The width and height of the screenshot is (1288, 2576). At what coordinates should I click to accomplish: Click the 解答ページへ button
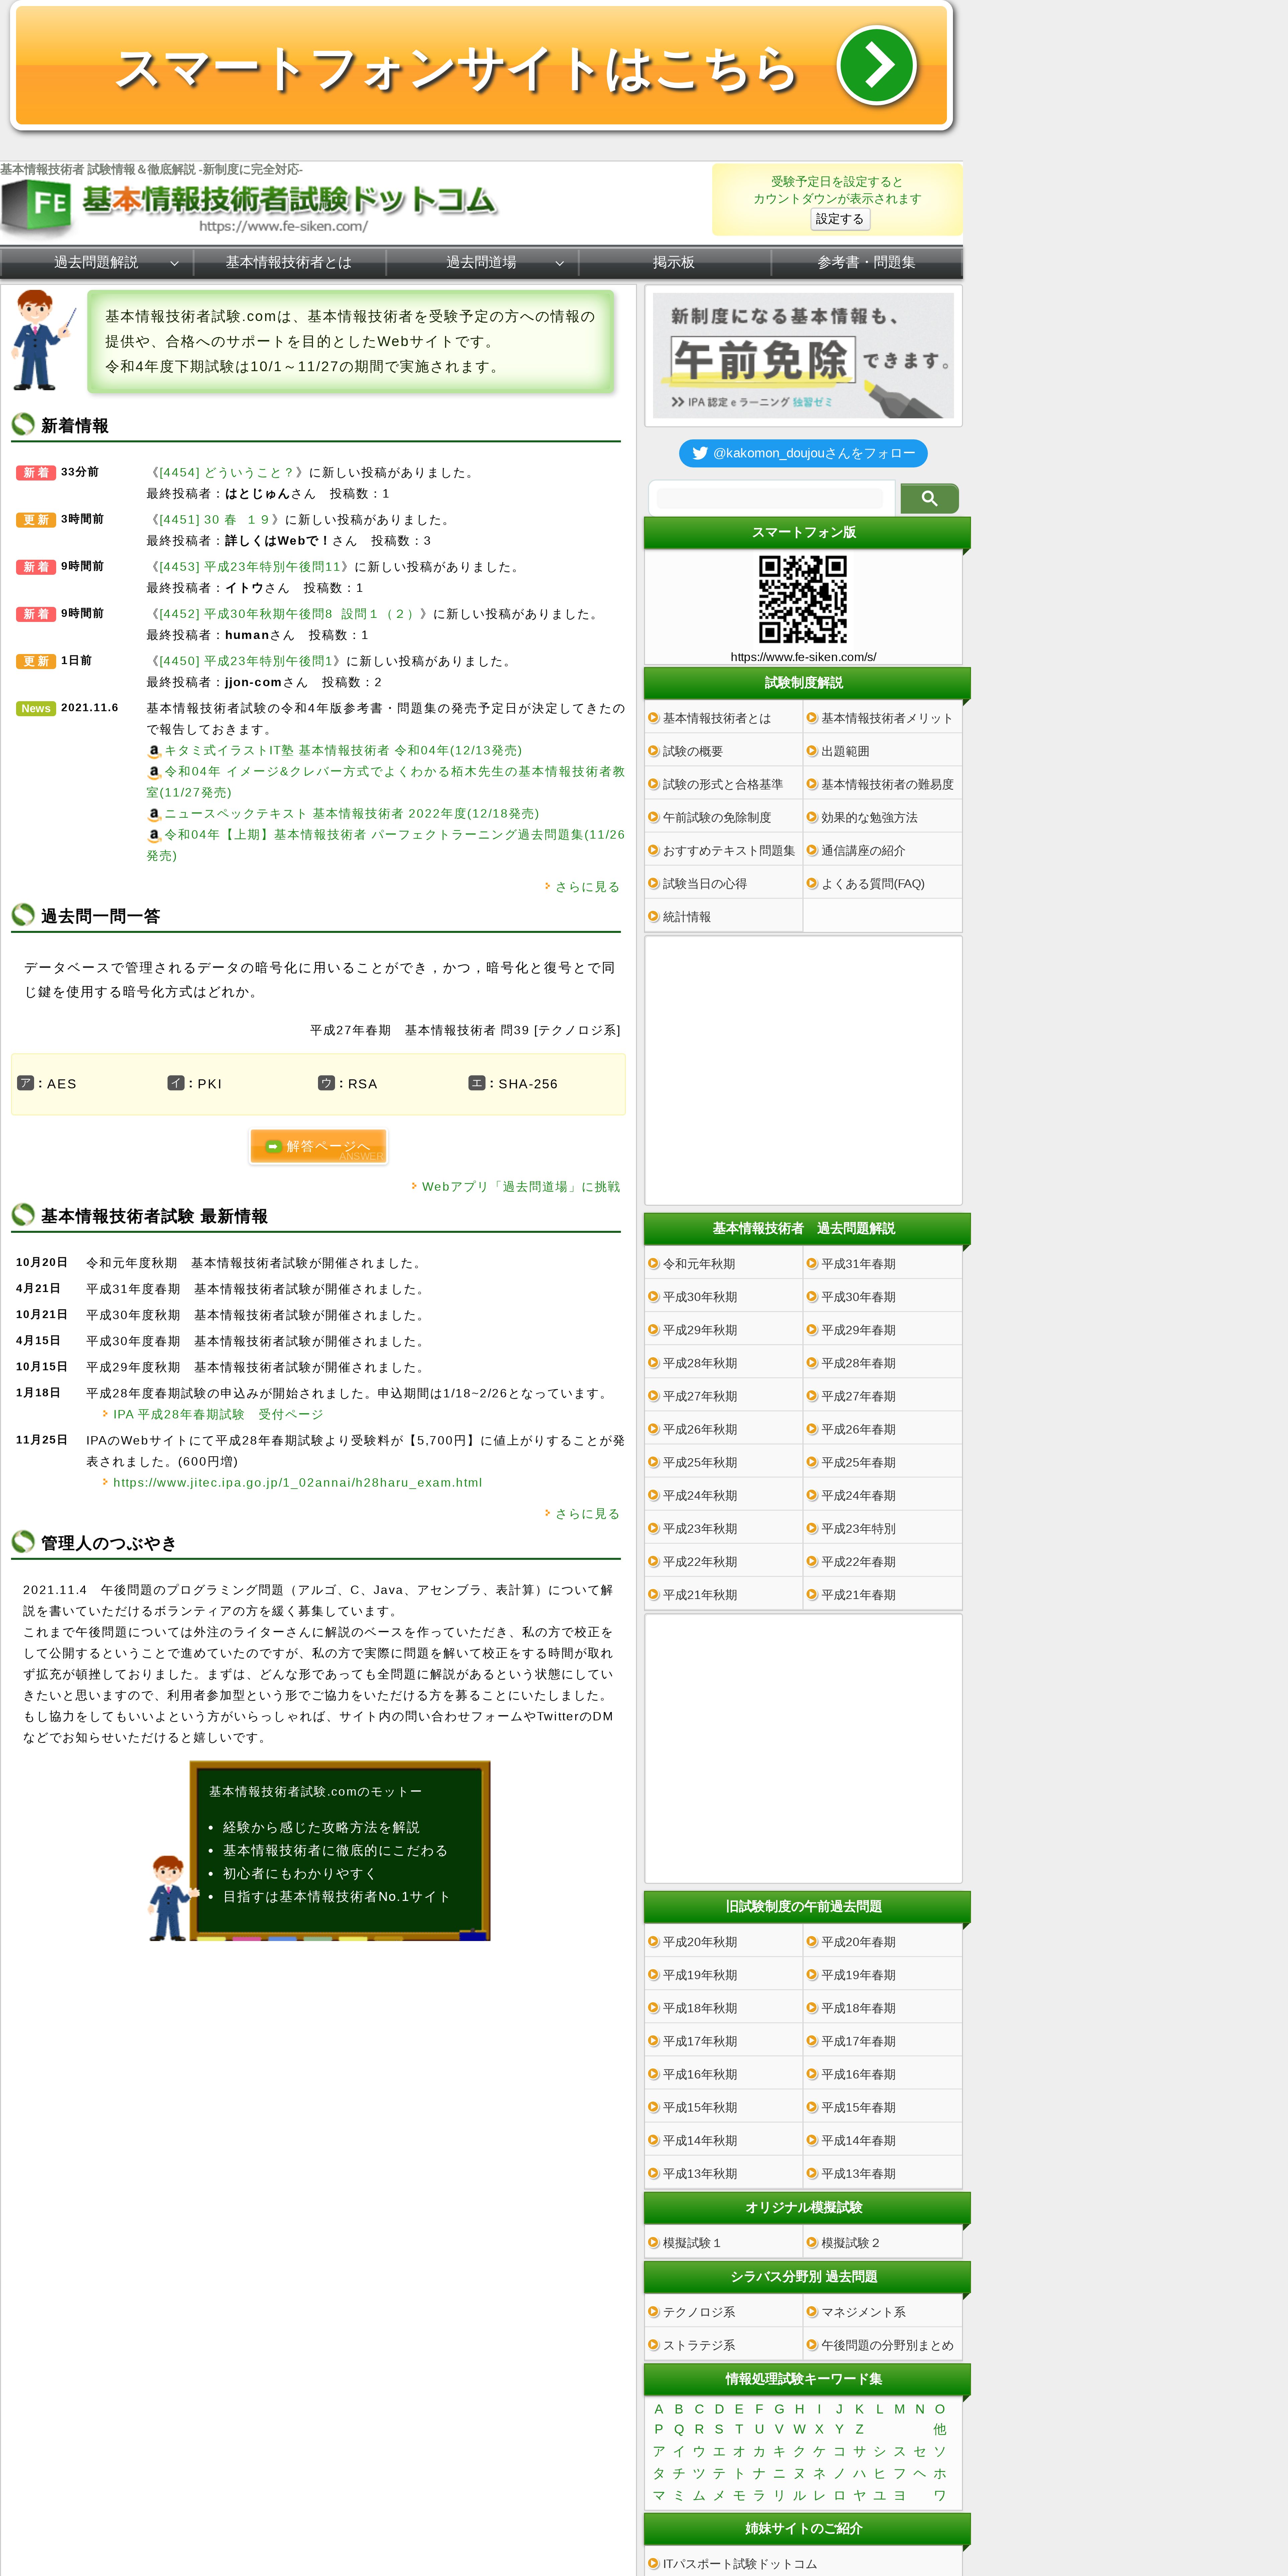(318, 1147)
